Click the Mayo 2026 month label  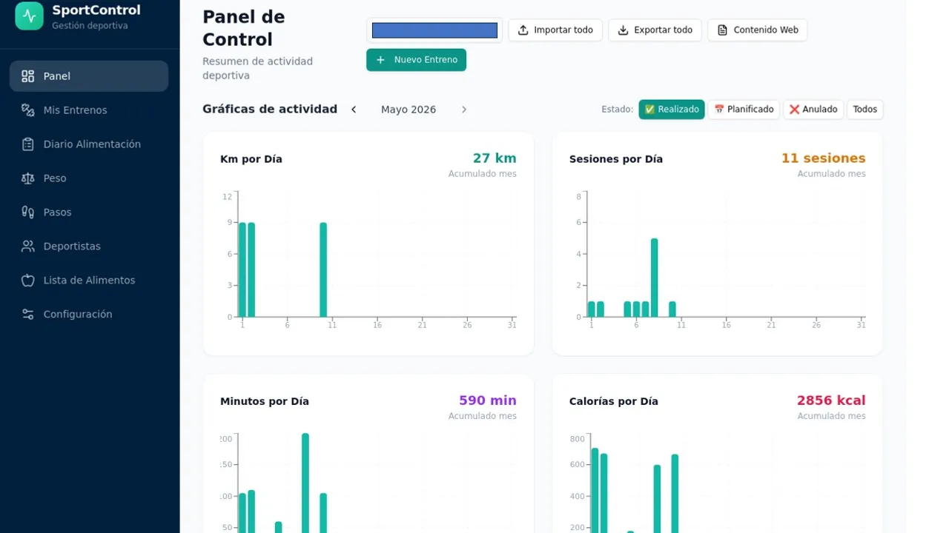pyautogui.click(x=409, y=110)
